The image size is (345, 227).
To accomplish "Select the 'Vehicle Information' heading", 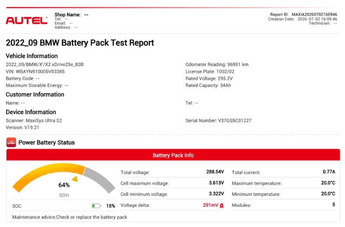I will point(31,56).
